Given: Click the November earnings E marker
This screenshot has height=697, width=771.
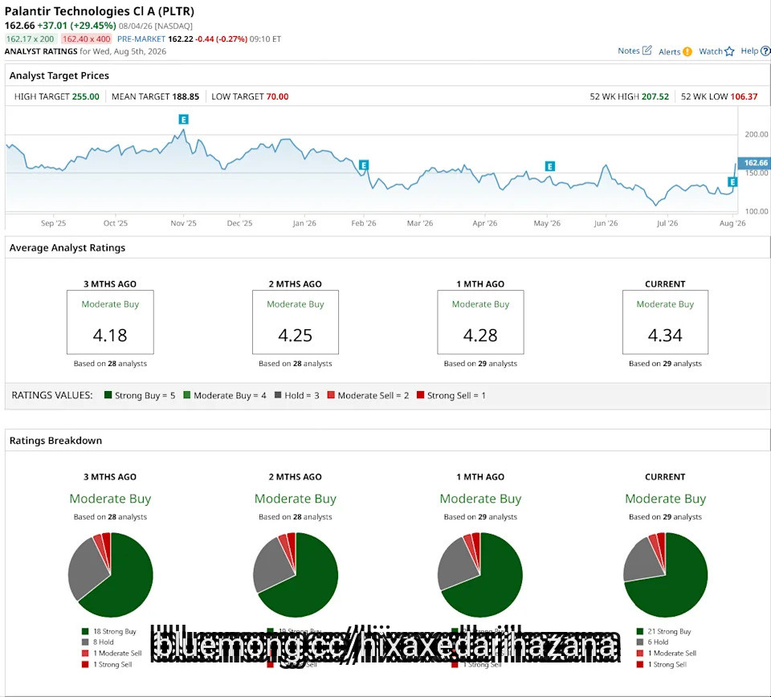Looking at the screenshot, I should click(183, 120).
